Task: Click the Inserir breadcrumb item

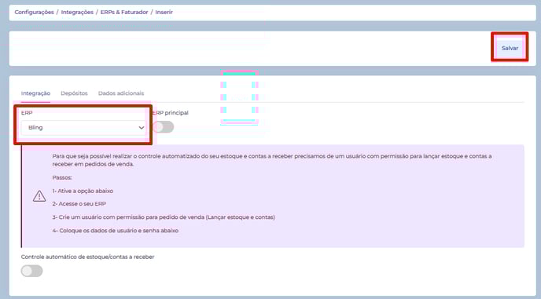Action: click(164, 12)
